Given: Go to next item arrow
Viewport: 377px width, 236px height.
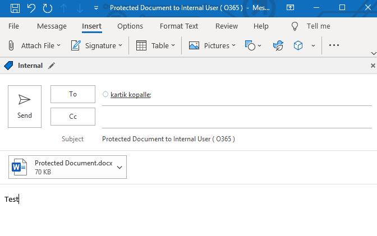Looking at the screenshot, I should (x=80, y=8).
